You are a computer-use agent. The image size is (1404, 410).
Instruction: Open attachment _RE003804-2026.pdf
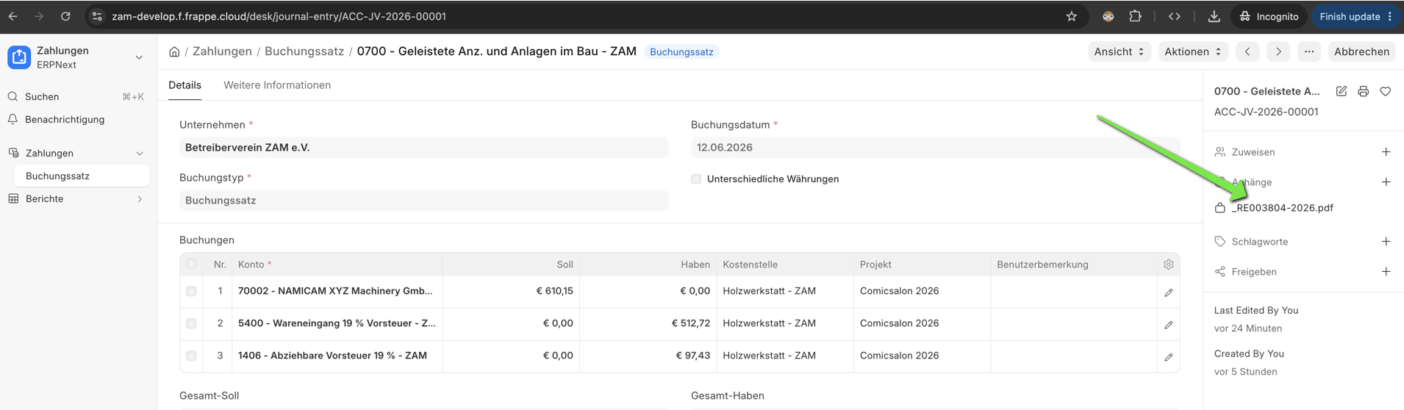(x=1283, y=208)
